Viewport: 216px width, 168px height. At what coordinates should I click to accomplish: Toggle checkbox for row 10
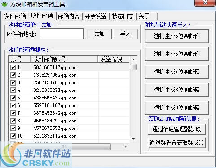[13, 136]
